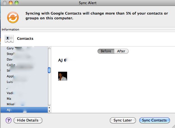Switch to the After view
175x128 pixels.
(x=121, y=51)
